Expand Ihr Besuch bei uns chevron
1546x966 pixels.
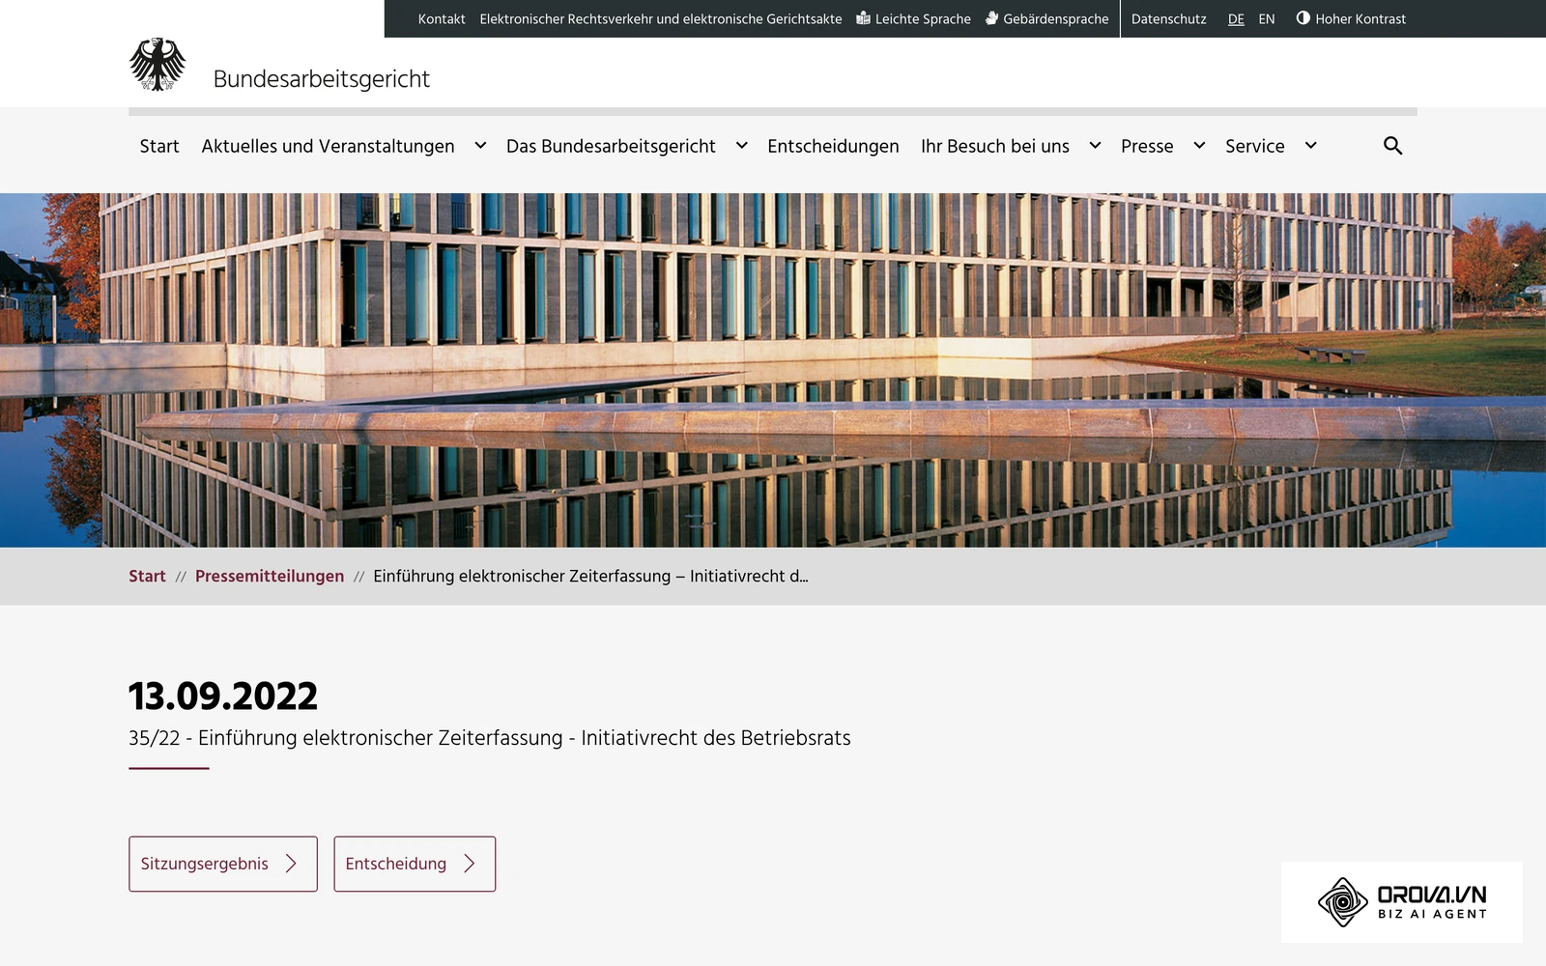(1095, 146)
